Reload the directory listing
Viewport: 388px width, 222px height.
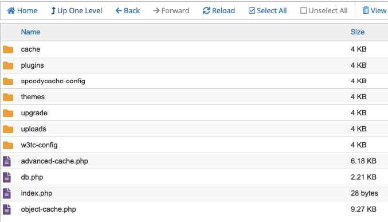(219, 11)
